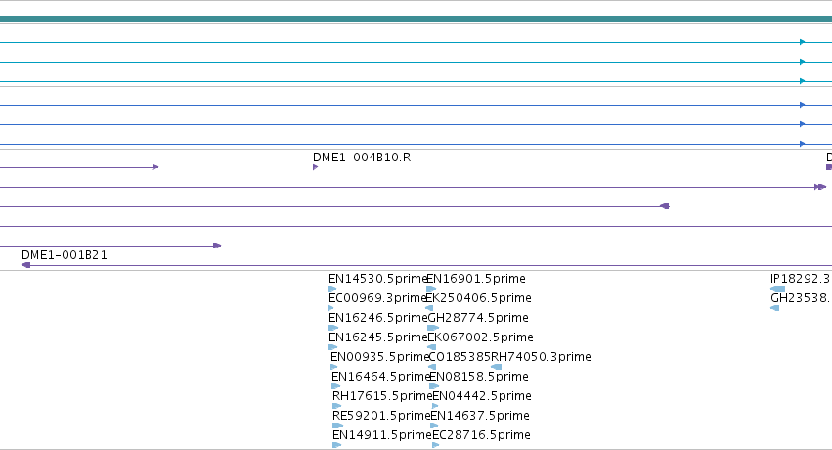Click the purple double arrowhead glyph
Image resolution: width=832 pixels, height=450 pixels.
coord(820,187)
